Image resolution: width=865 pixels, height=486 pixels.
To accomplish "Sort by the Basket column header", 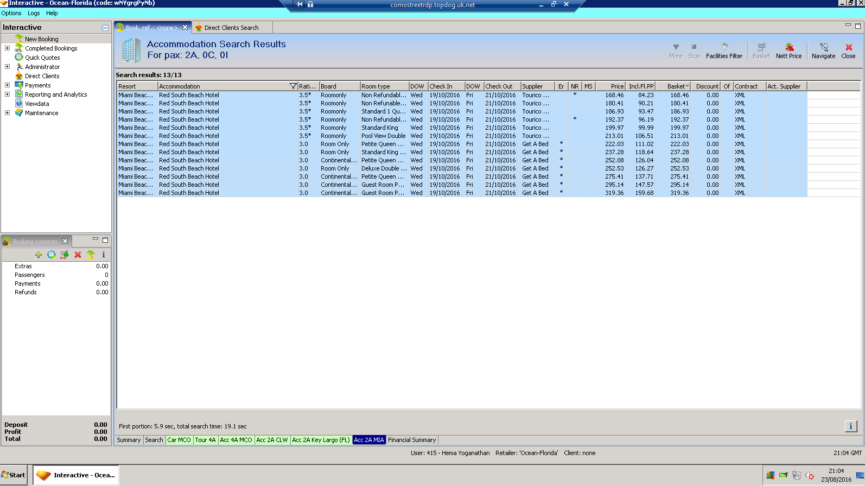I will (674, 86).
